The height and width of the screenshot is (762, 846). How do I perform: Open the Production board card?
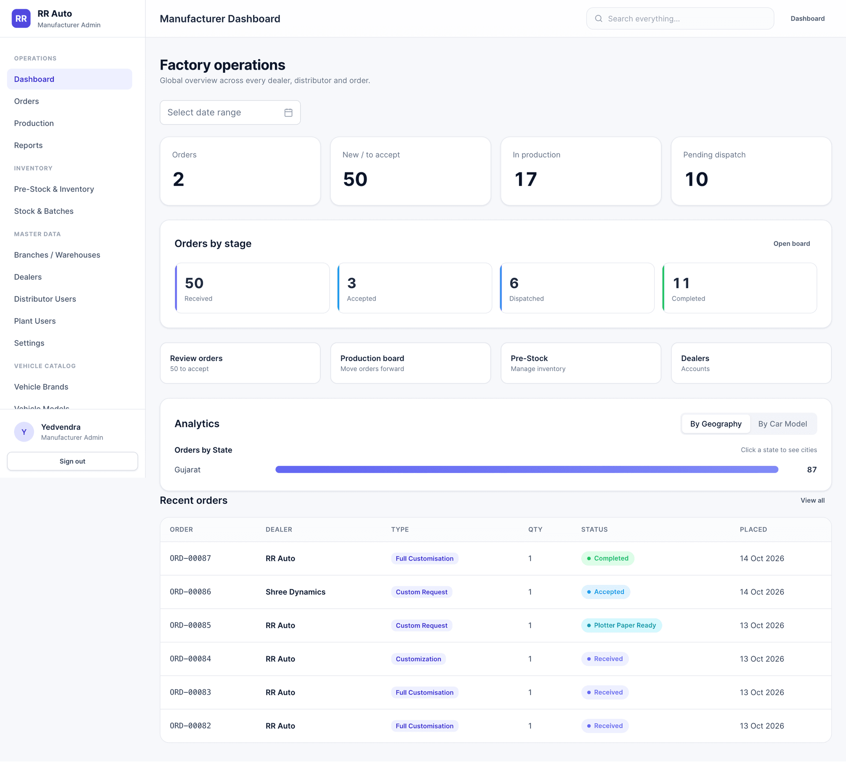coord(410,363)
